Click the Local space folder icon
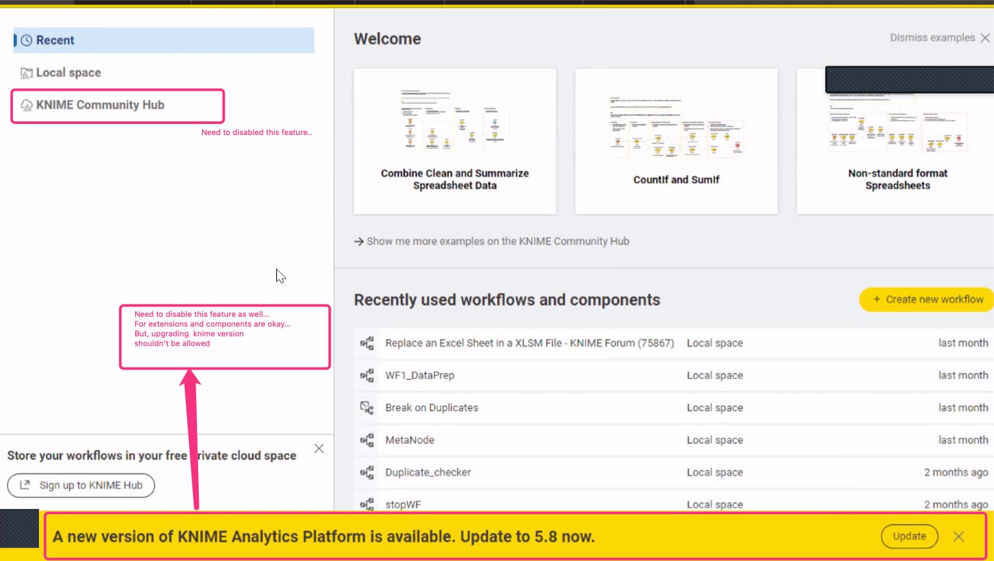 pyautogui.click(x=27, y=73)
